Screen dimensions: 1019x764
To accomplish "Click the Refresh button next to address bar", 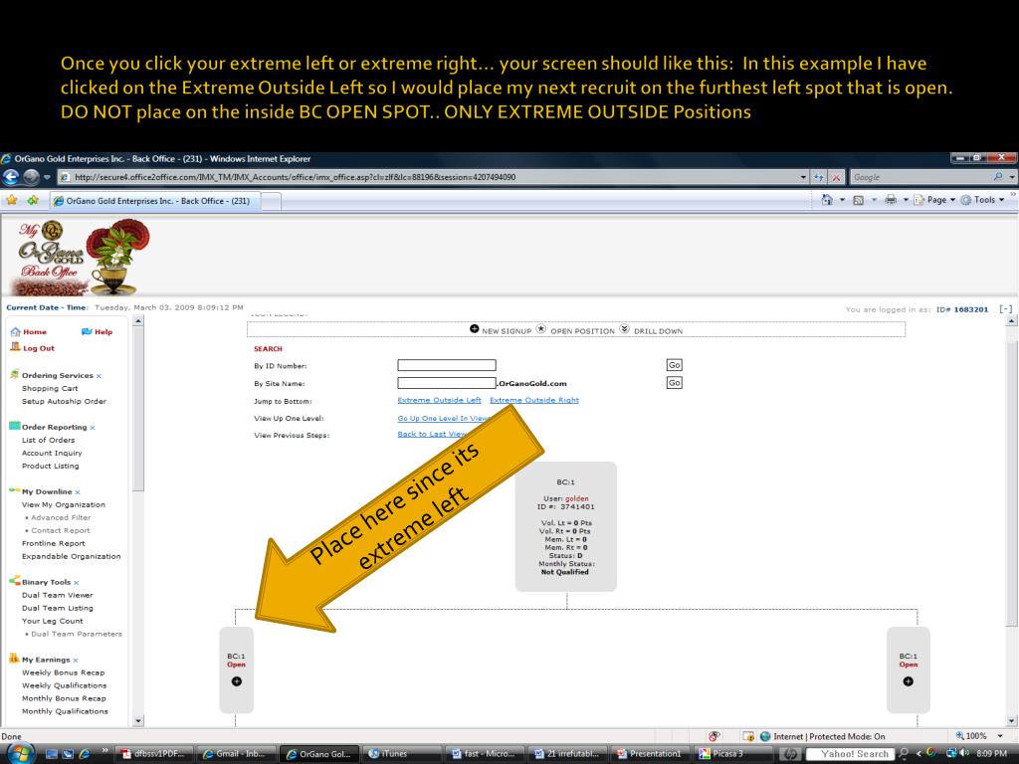I will pyautogui.click(x=819, y=177).
